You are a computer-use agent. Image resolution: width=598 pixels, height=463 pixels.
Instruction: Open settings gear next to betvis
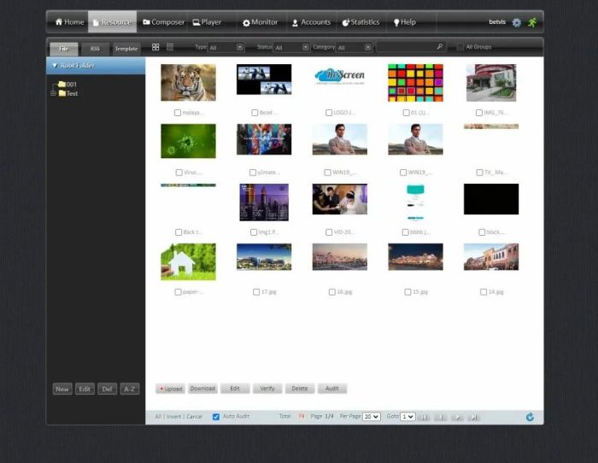(517, 22)
